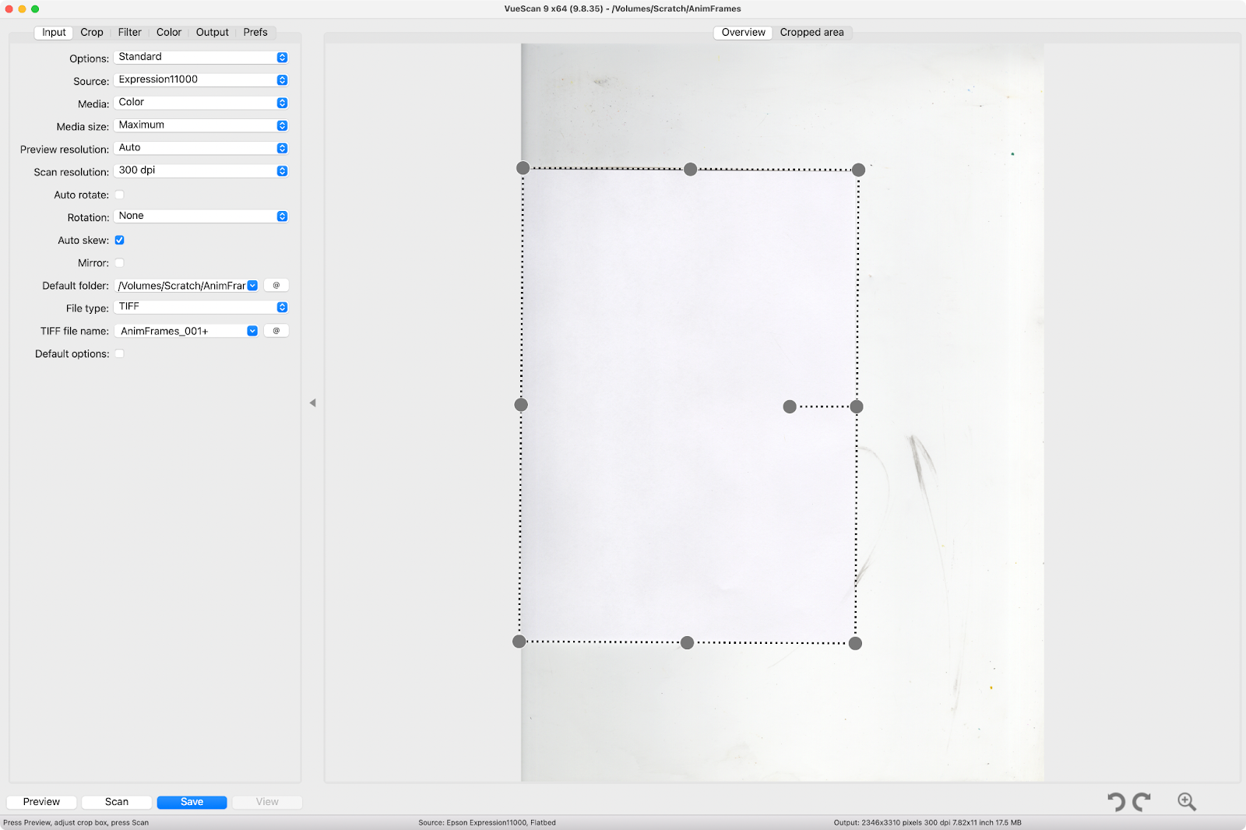Rotate the preview image clockwise
The image size is (1246, 830).
click(x=1142, y=802)
